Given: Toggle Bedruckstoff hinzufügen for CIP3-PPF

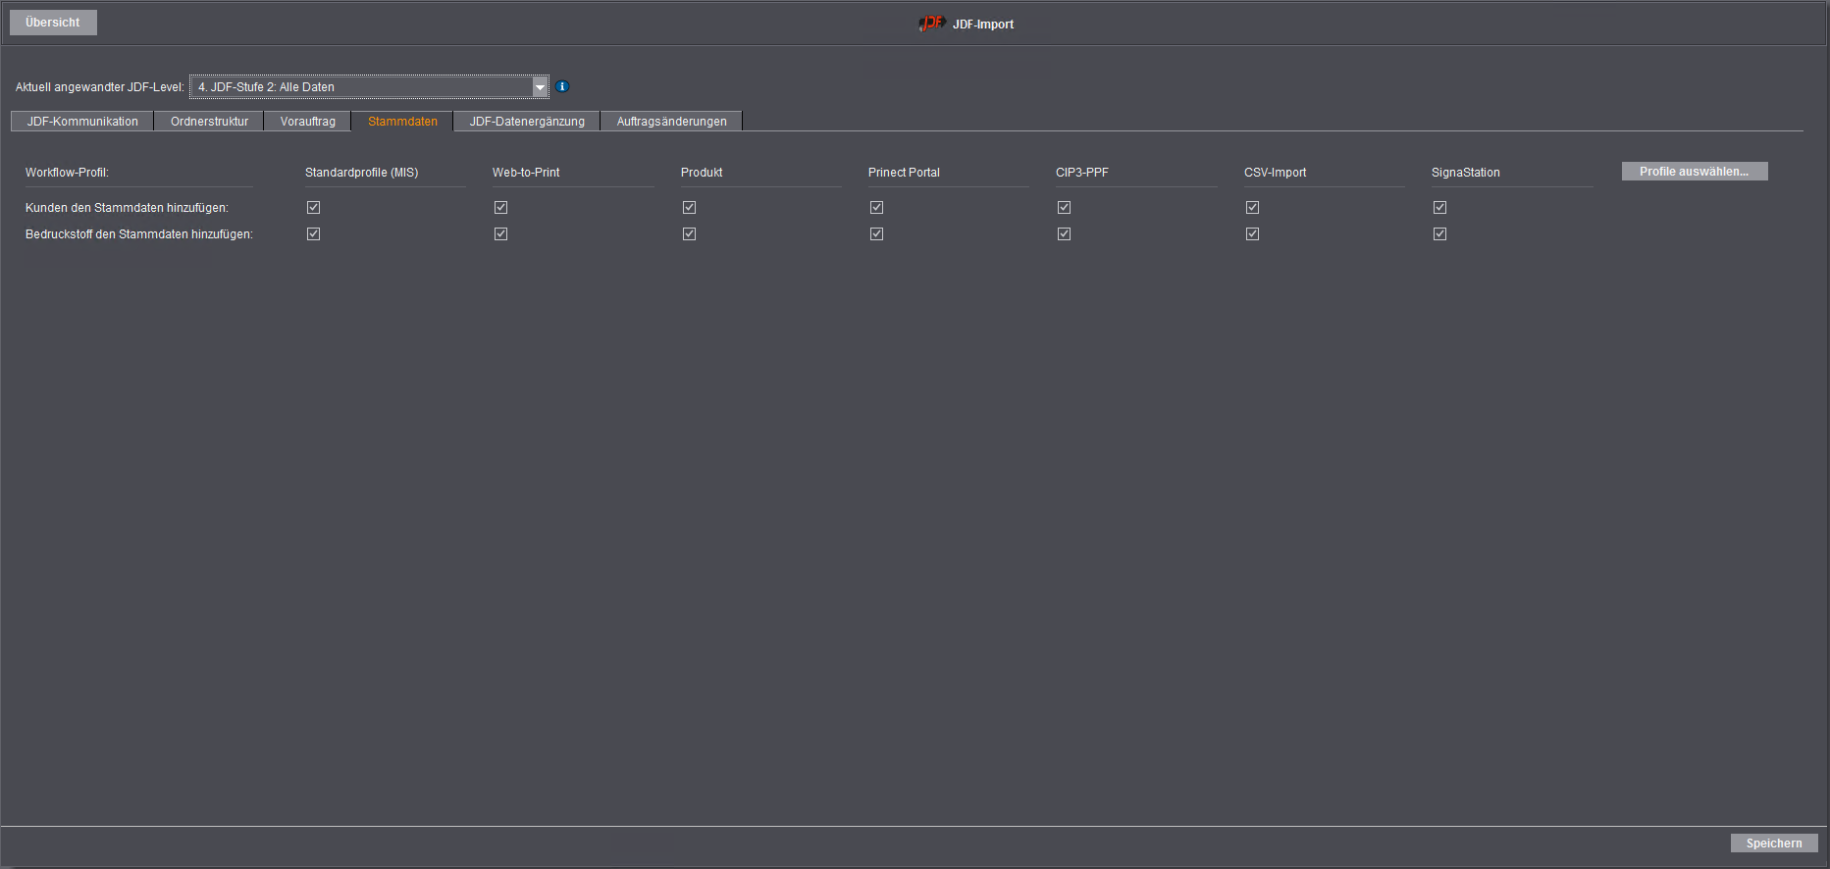Looking at the screenshot, I should coord(1065,234).
